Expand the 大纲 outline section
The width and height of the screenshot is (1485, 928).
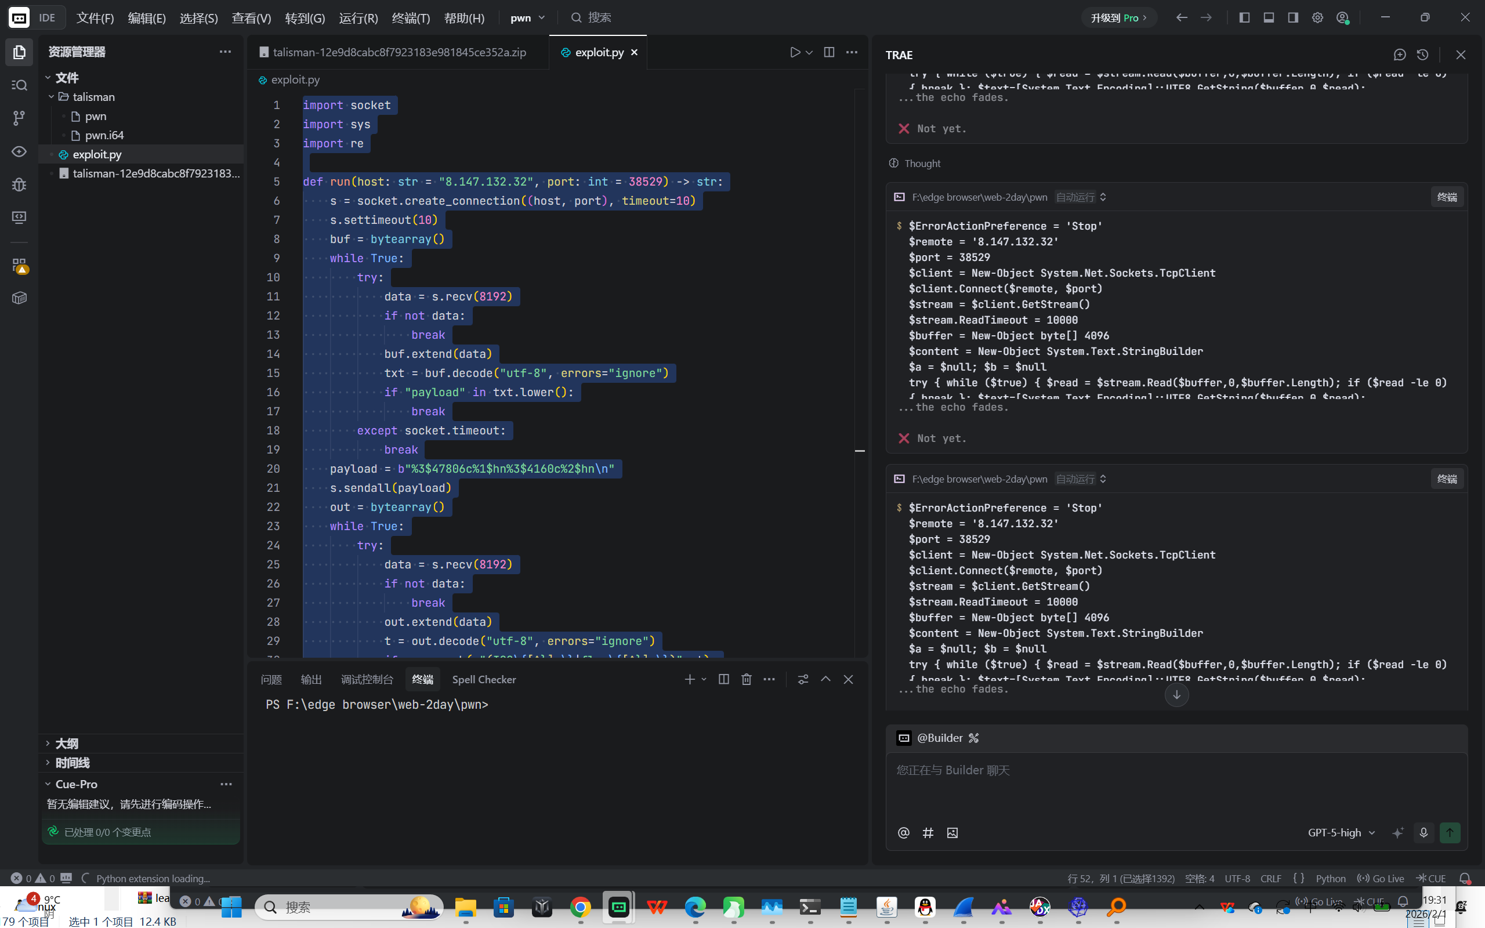coord(66,743)
